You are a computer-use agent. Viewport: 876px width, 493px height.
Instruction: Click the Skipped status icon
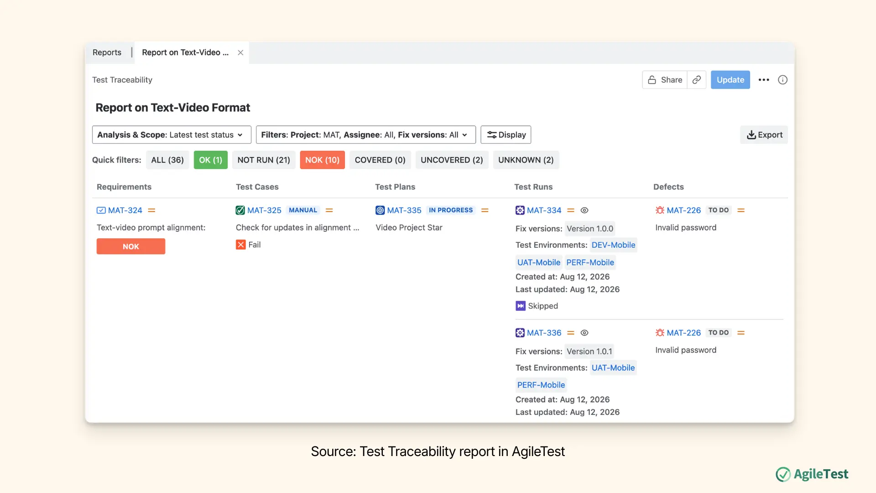tap(521, 306)
